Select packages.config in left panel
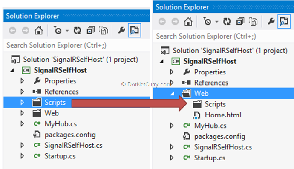294x169 pixels. coord(70,135)
